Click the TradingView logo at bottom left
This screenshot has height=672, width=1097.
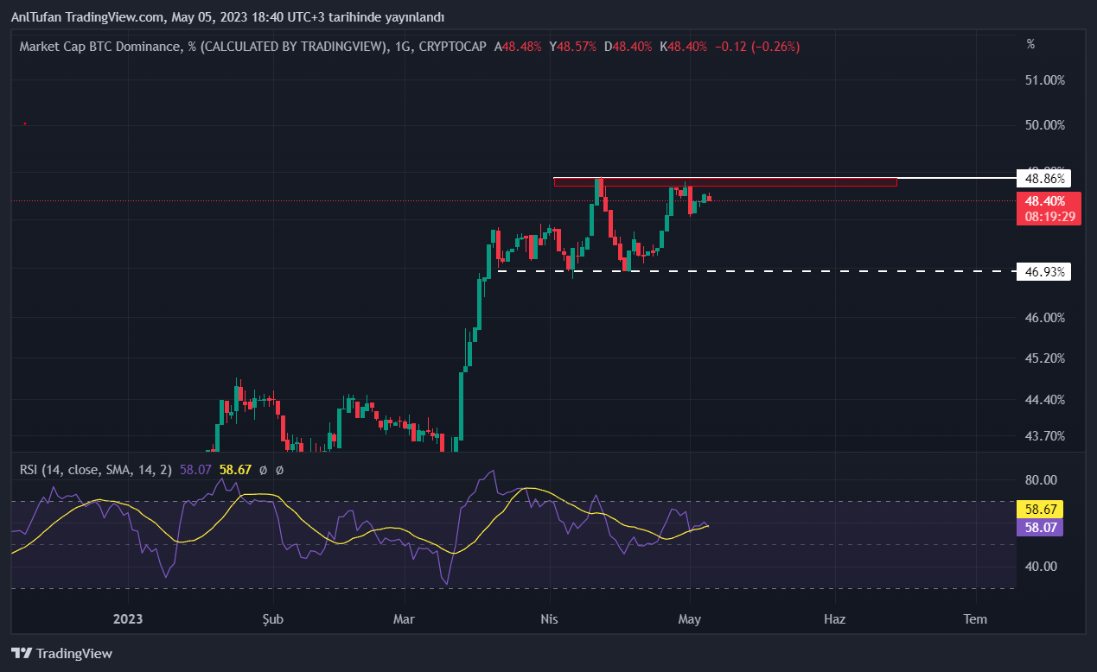(61, 654)
